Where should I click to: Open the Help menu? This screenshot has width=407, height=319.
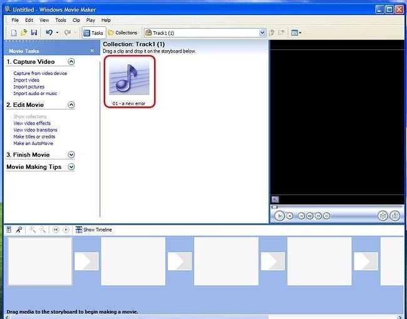tap(106, 20)
